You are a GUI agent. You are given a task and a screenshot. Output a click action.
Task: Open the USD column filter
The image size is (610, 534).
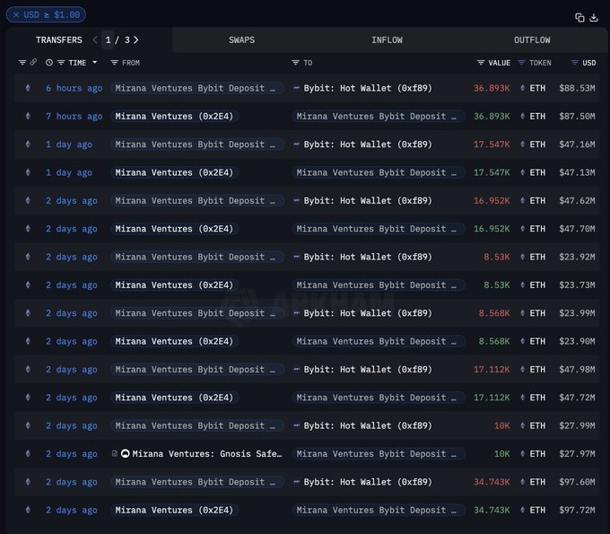point(574,62)
